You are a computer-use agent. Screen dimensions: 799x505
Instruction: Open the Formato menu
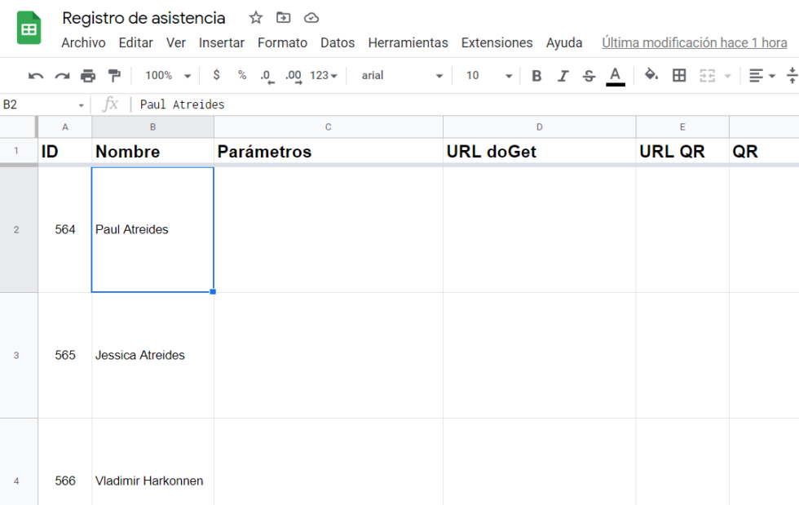282,42
